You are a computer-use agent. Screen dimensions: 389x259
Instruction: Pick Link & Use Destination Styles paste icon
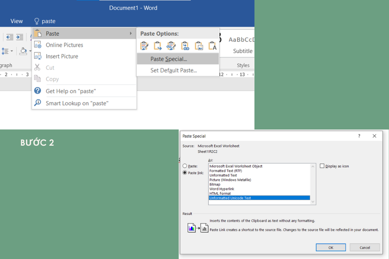185,46
